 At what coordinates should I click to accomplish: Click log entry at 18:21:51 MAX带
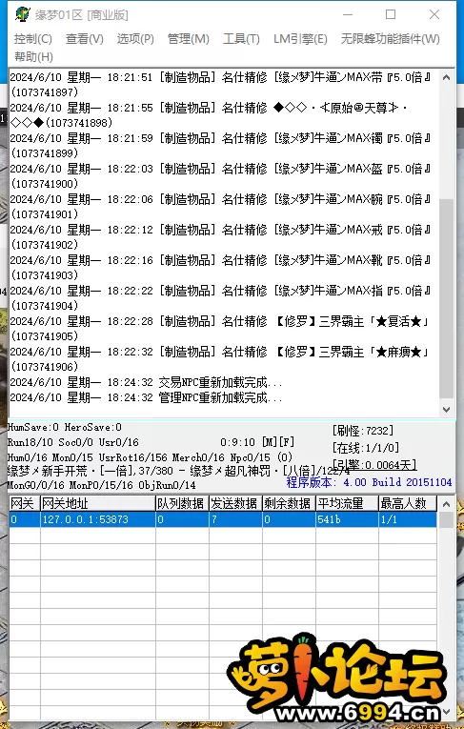tap(221, 85)
